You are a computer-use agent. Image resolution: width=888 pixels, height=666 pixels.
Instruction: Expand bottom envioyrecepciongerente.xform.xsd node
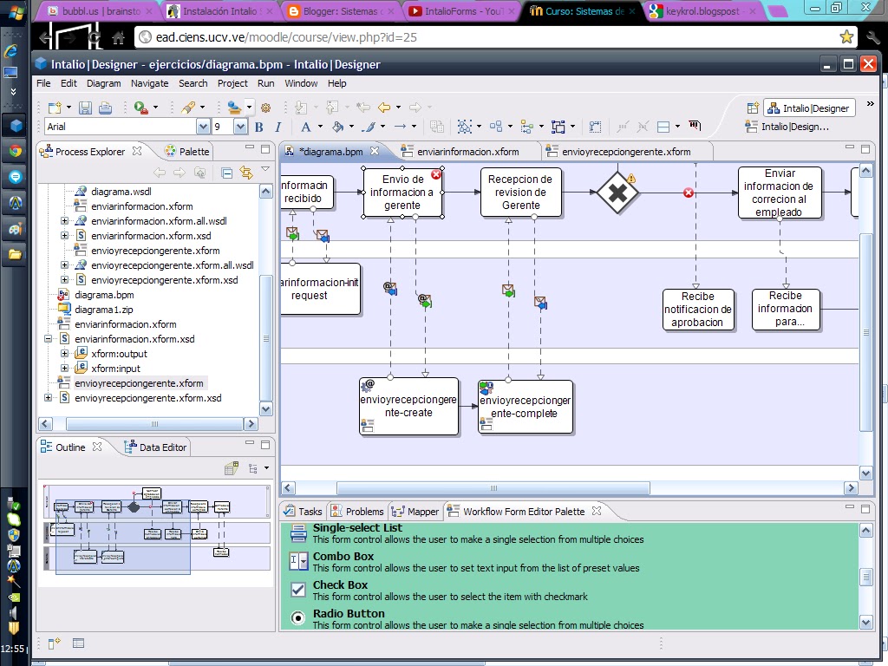(49, 397)
